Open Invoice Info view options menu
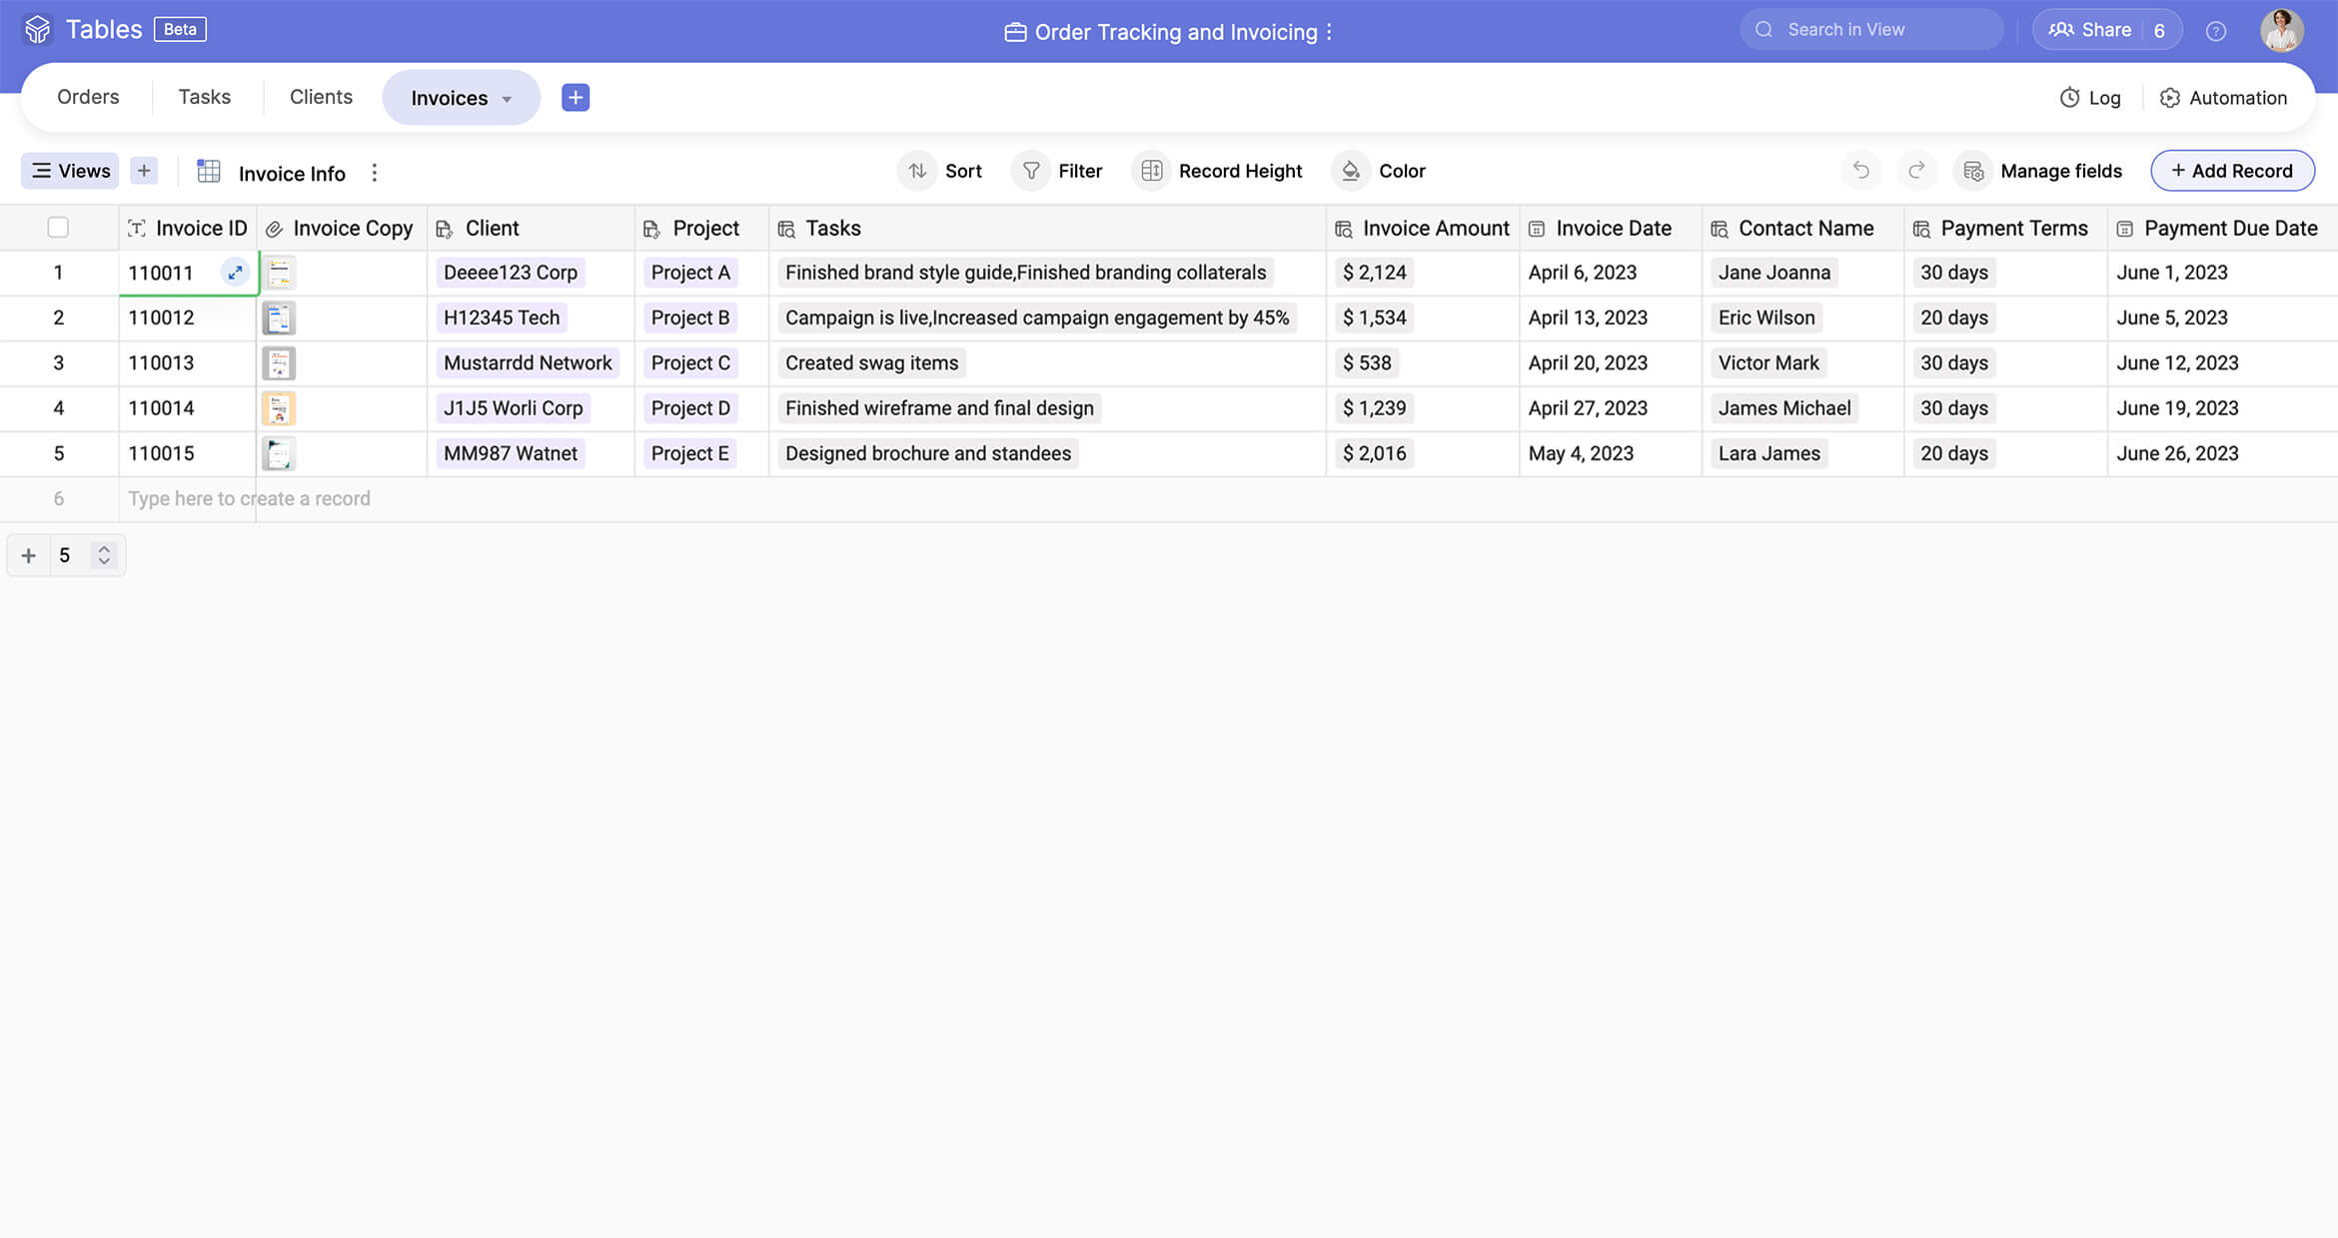2338x1238 pixels. [x=375, y=173]
